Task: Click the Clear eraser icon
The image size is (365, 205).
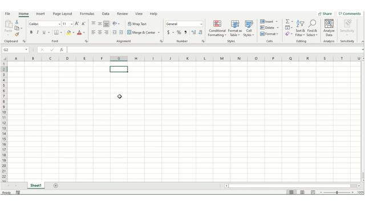Action: pos(287,34)
